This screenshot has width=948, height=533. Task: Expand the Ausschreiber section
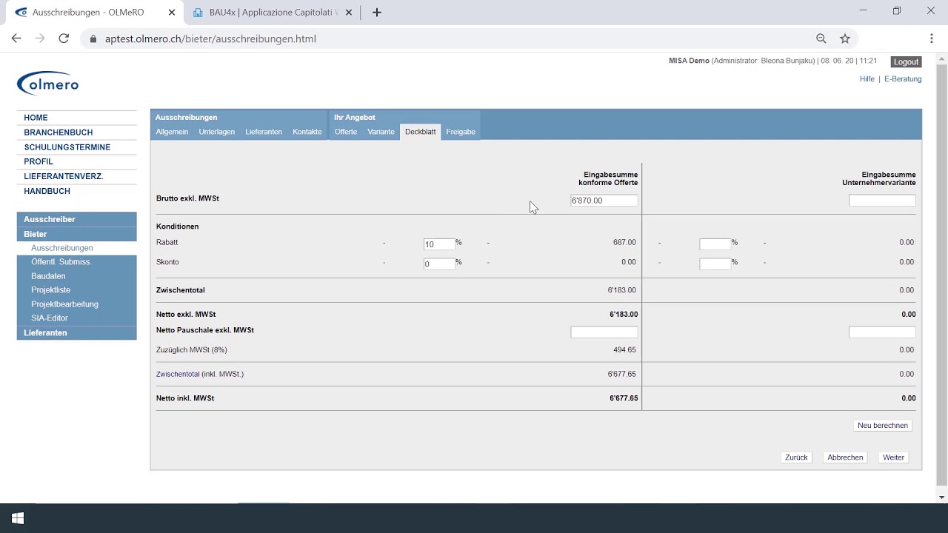tap(76, 219)
